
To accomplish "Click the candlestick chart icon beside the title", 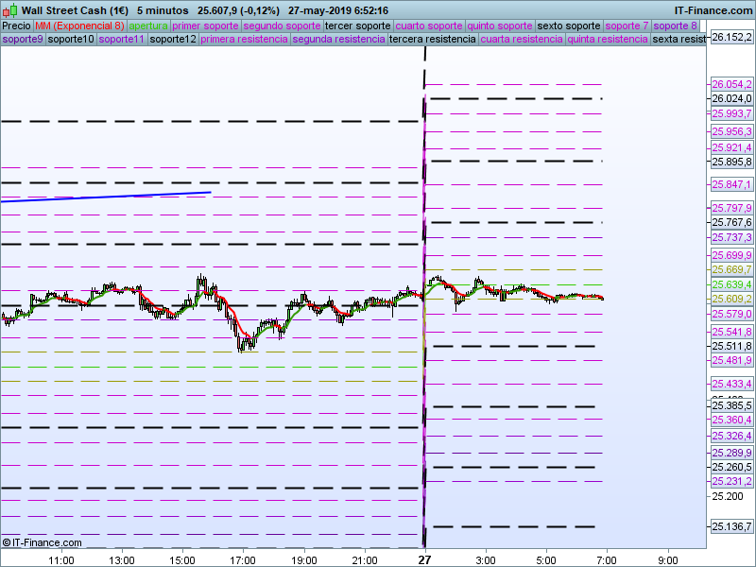I will tap(9, 10).
